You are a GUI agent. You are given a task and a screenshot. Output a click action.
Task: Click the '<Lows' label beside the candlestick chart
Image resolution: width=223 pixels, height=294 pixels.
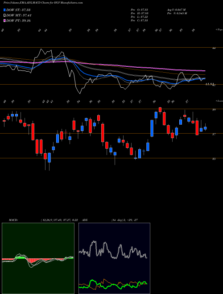coord(219,101)
